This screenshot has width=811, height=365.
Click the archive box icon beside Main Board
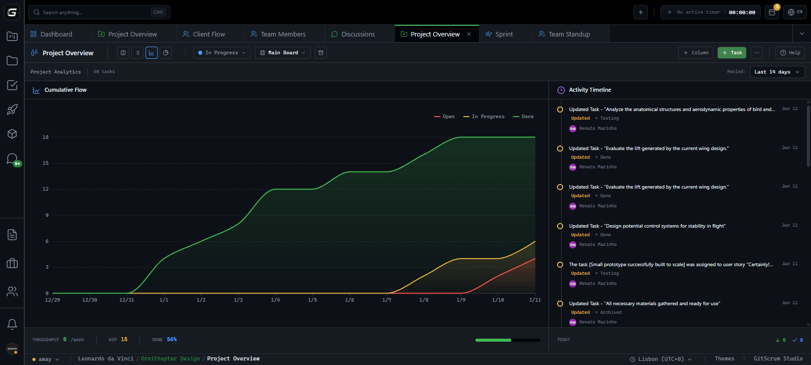pos(321,53)
